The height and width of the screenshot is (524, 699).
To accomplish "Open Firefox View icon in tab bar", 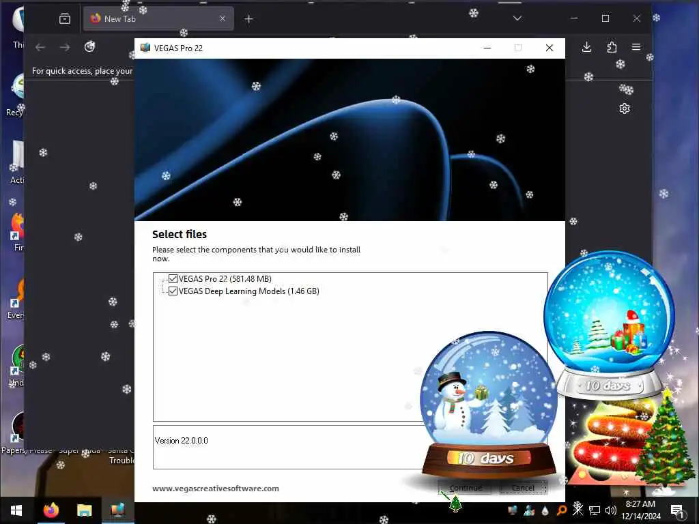I will (x=65, y=18).
